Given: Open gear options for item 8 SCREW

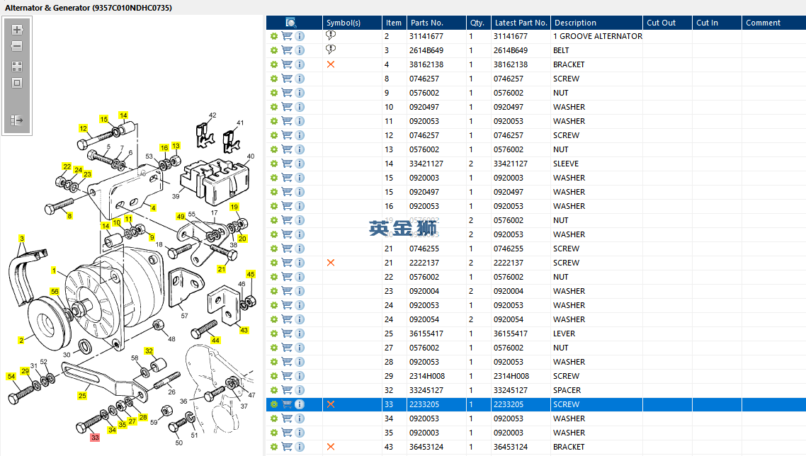Looking at the screenshot, I should pos(274,79).
